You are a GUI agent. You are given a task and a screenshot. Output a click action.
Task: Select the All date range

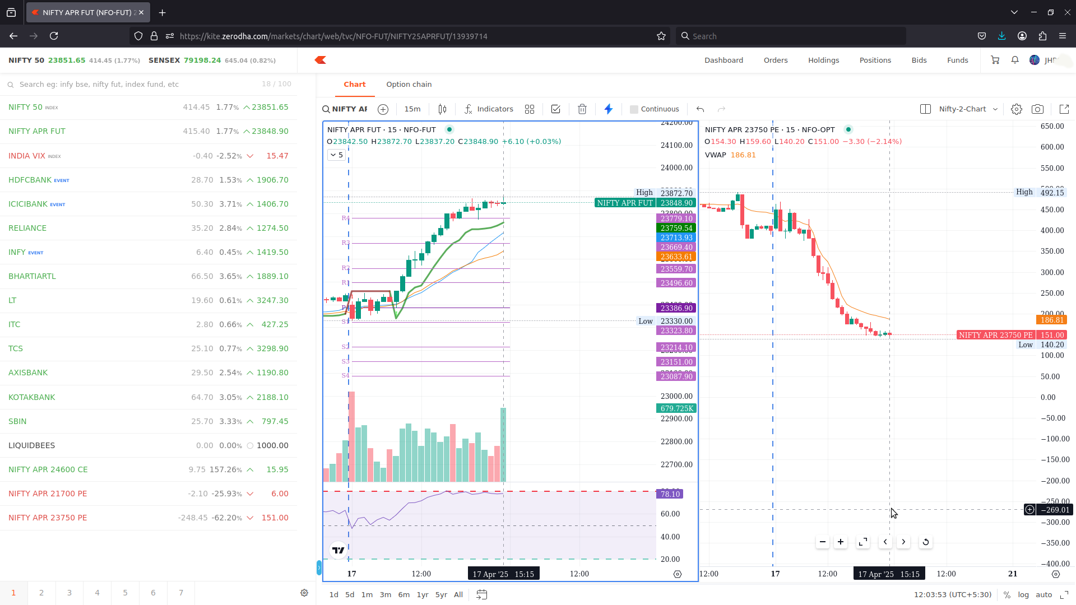(x=458, y=595)
